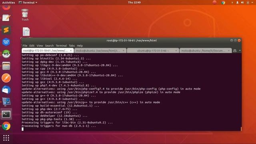
Task: Click the new tab icon beside terminal tabs
Action: [235, 51]
